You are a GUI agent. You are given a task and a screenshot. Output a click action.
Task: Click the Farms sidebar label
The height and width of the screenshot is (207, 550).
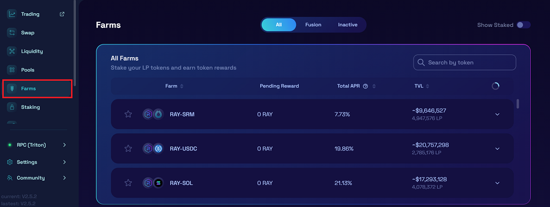coord(29,88)
